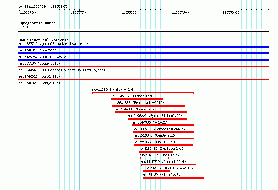This screenshot has width=278, height=190.
Task: Open the nsv3283415 (Chaisson2019) label
Action: [162, 149]
